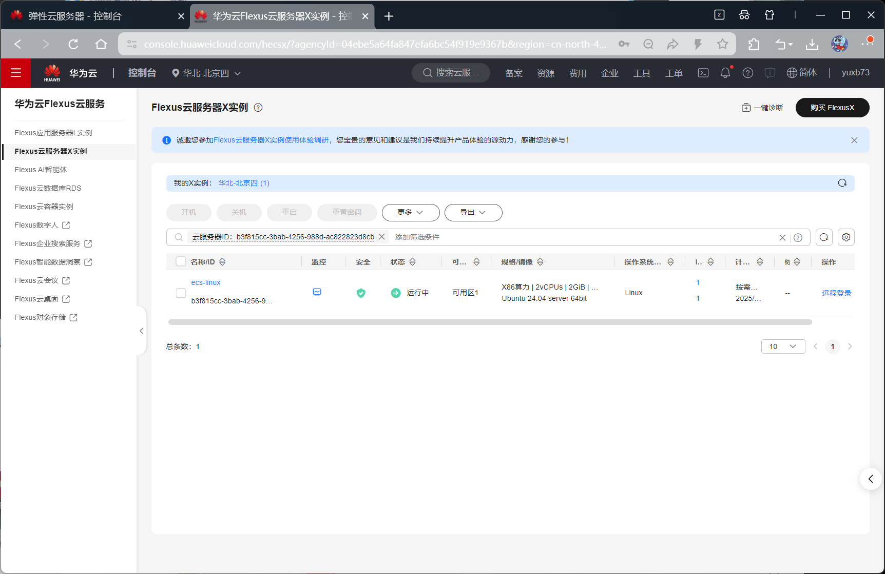Open the notifications bell
Image resolution: width=885 pixels, height=574 pixels.
(725, 73)
